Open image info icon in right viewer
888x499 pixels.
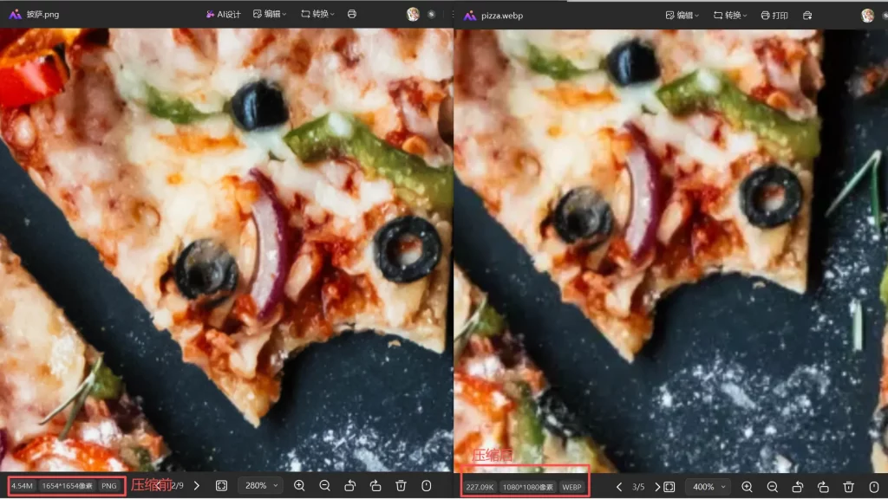[x=873, y=487]
